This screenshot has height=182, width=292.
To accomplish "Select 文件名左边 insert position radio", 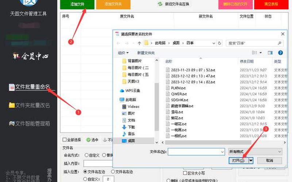I will pyautogui.click(x=85, y=171).
